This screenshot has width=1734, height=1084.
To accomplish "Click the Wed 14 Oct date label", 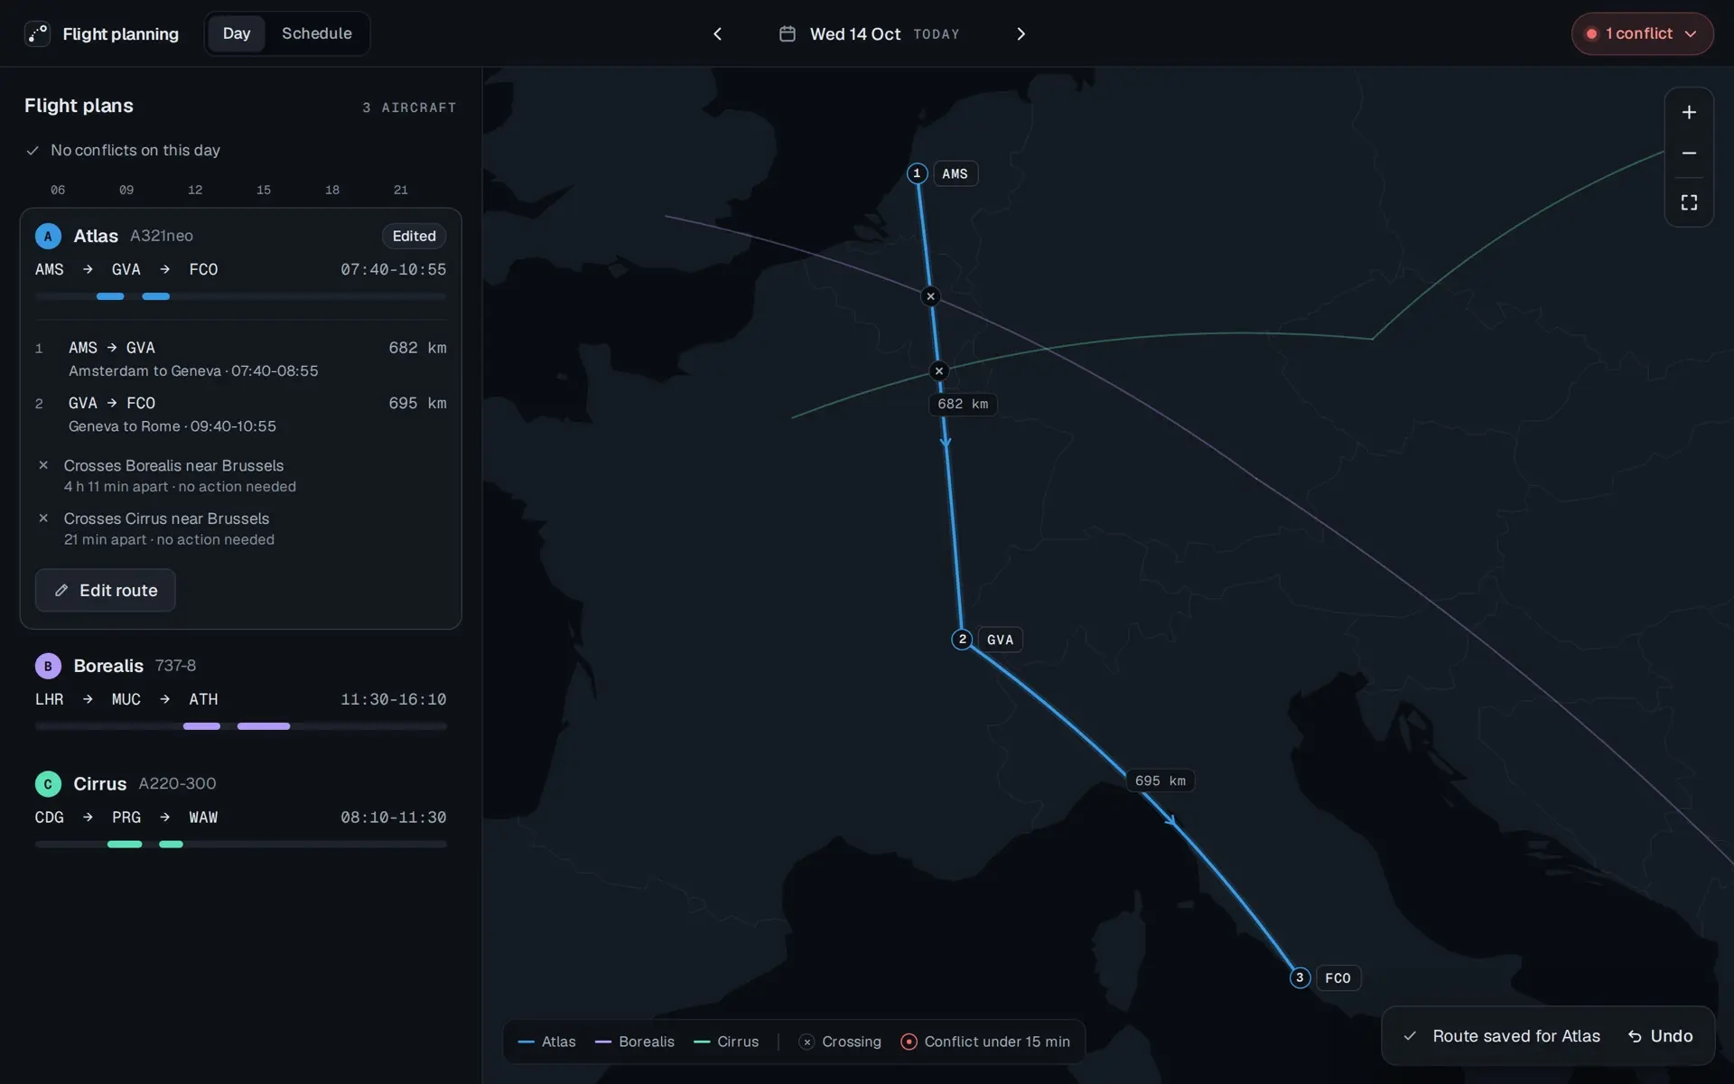I will (x=854, y=33).
